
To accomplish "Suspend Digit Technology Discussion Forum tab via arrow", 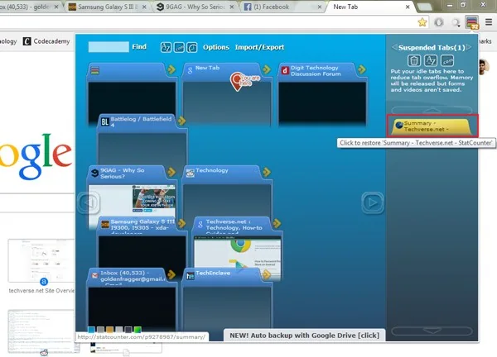I will (x=362, y=69).
